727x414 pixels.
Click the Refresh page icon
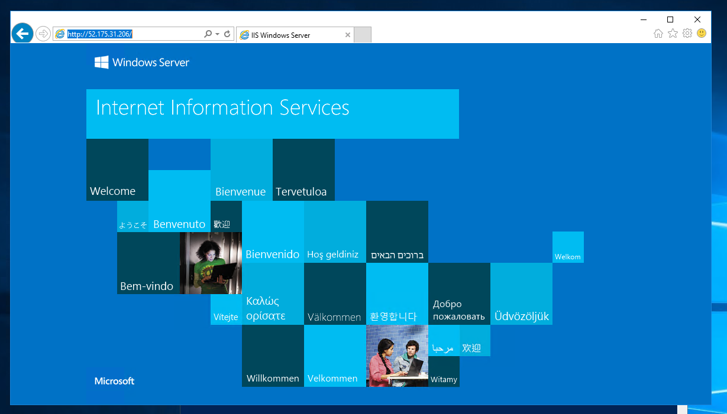click(227, 34)
